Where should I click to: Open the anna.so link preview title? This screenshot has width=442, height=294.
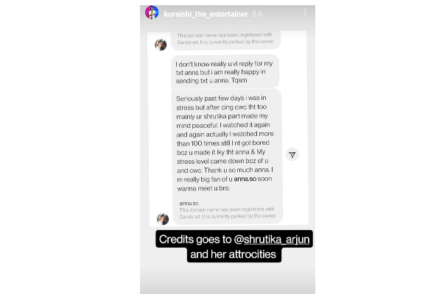click(x=189, y=203)
